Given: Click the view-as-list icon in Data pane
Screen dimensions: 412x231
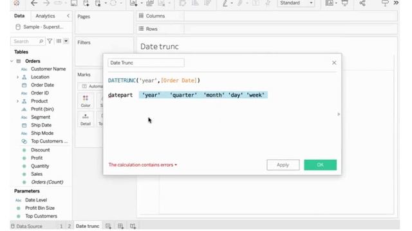Looking at the screenshot, I should tap(59, 41).
